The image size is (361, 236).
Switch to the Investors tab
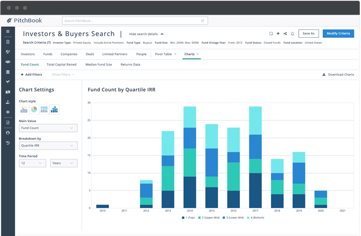(x=28, y=54)
